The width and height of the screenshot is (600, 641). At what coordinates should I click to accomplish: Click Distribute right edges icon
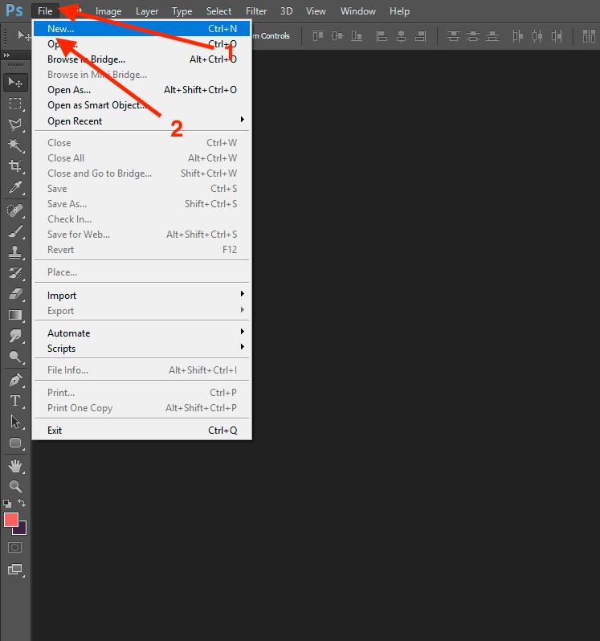(557, 36)
